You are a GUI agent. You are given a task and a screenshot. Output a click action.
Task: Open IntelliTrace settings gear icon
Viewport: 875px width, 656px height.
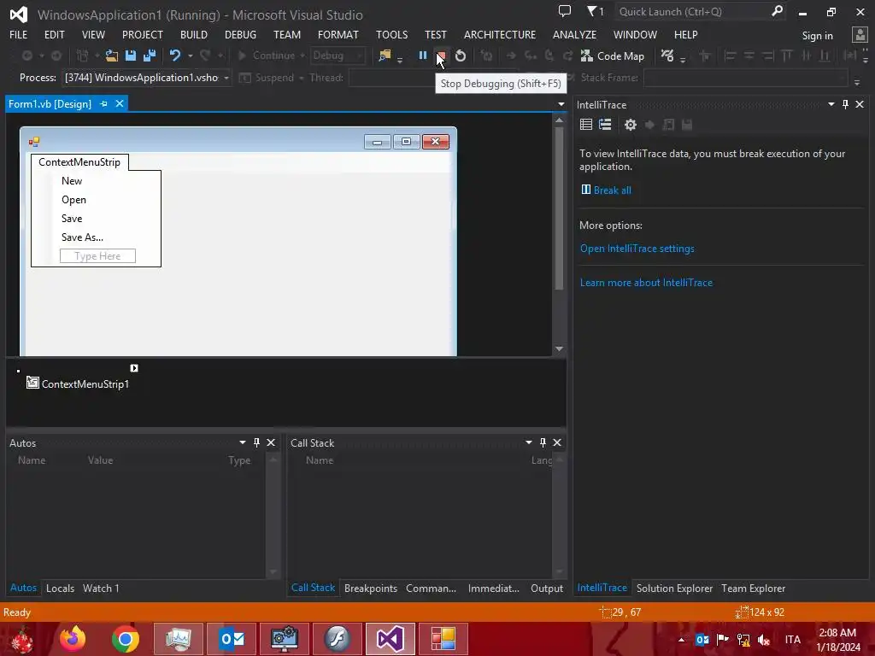631,125
